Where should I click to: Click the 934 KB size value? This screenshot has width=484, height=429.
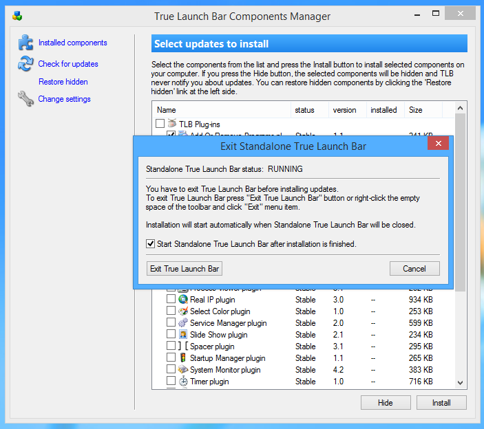click(421, 300)
